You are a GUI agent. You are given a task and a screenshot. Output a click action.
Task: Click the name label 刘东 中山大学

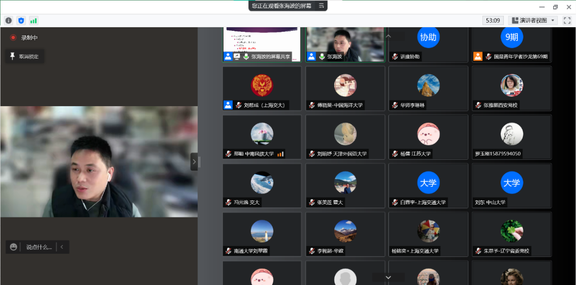click(490, 202)
